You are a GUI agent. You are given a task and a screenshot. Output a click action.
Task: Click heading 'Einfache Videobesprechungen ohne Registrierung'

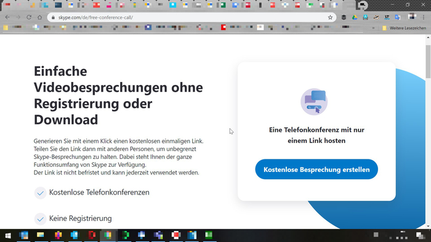pyautogui.click(x=118, y=95)
